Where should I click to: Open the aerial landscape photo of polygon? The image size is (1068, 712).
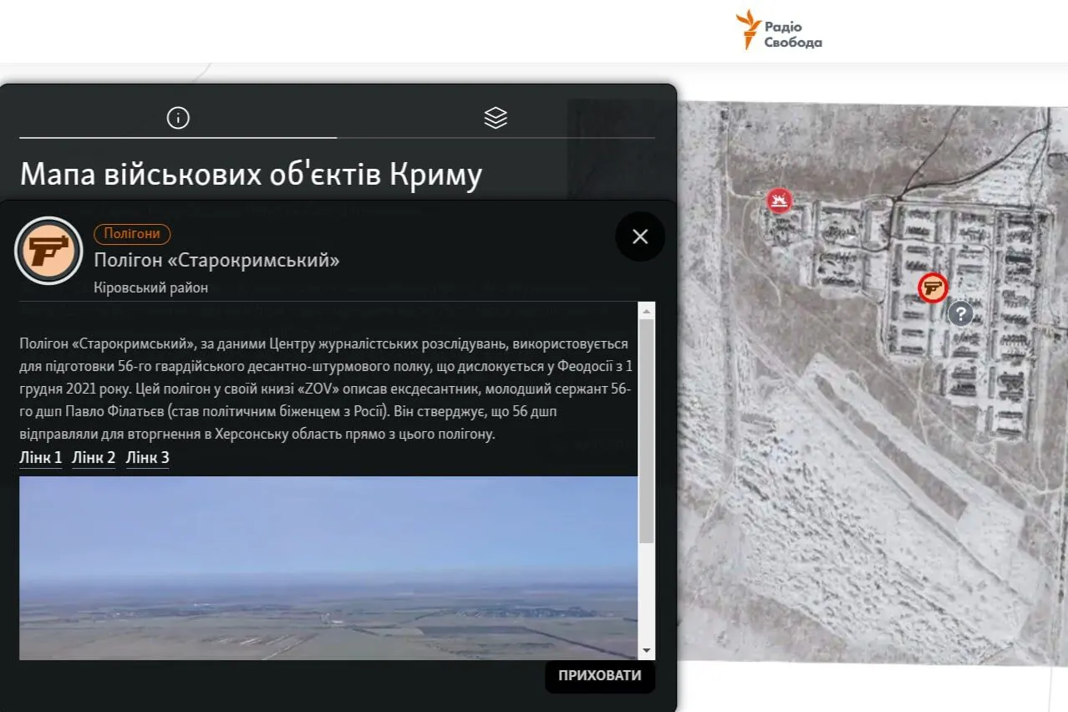[x=328, y=567]
